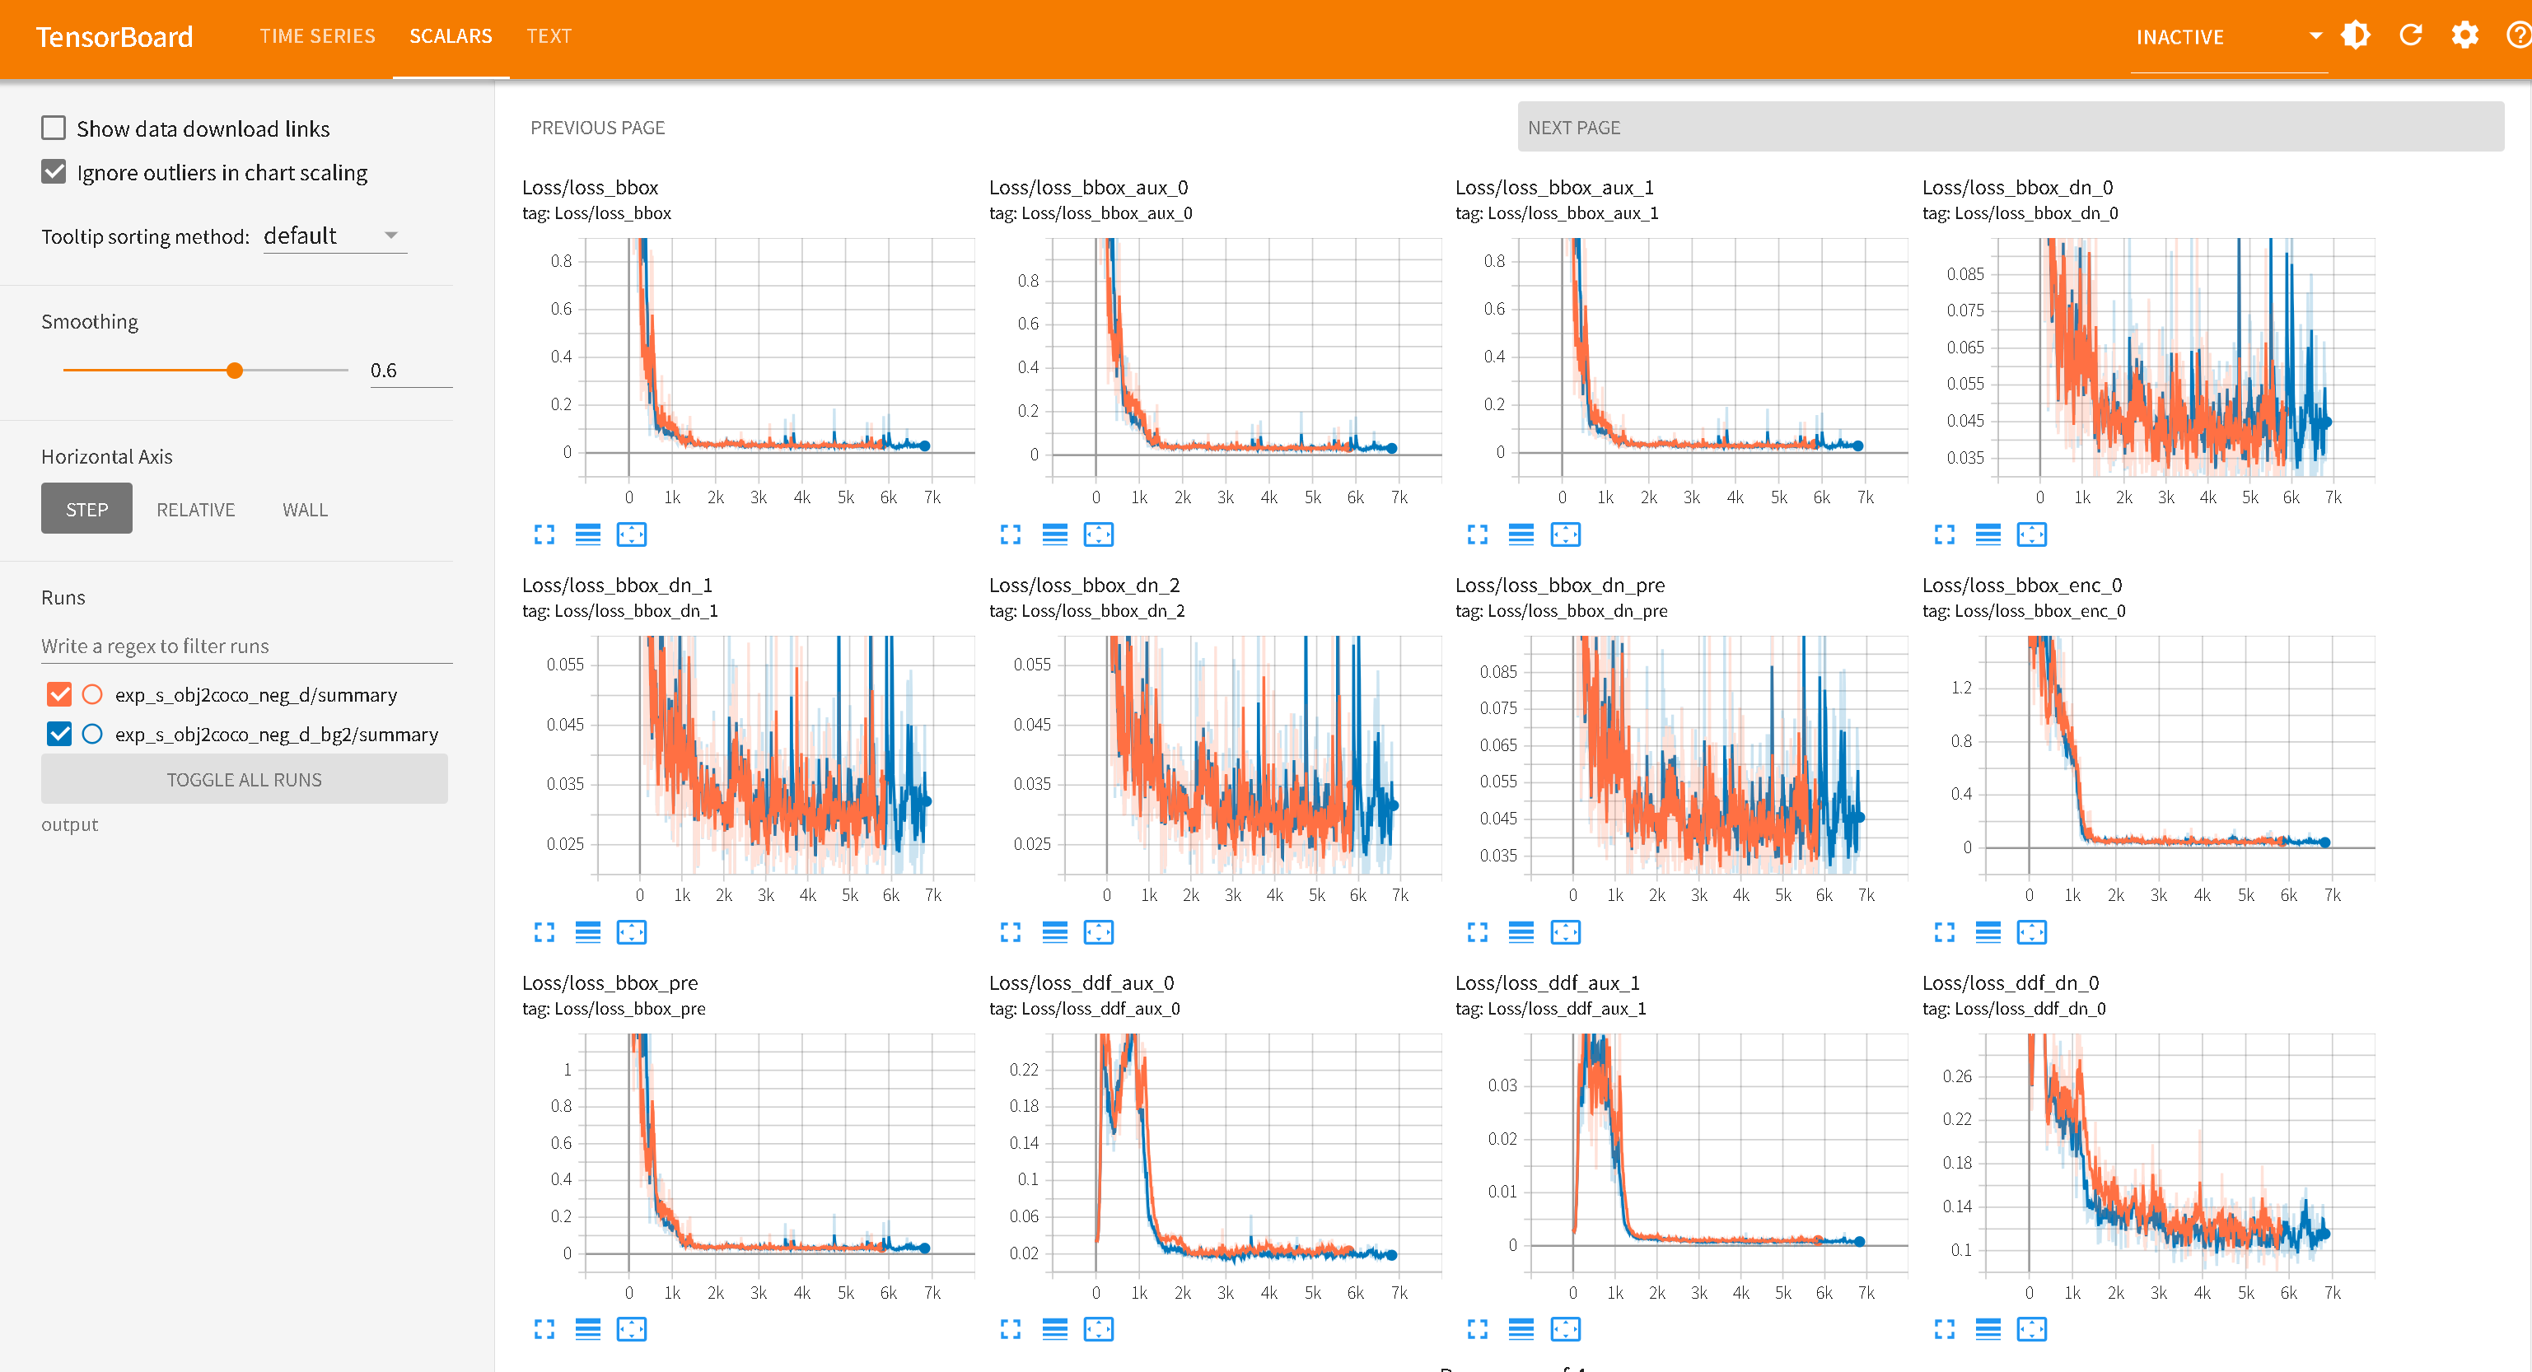Toggle dark mode theme icon in header
This screenshot has width=2532, height=1372.
pos(2355,36)
